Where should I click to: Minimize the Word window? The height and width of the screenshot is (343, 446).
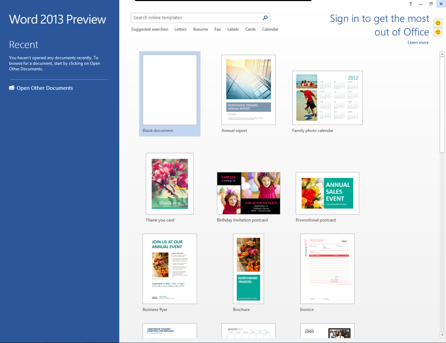(421, 4)
